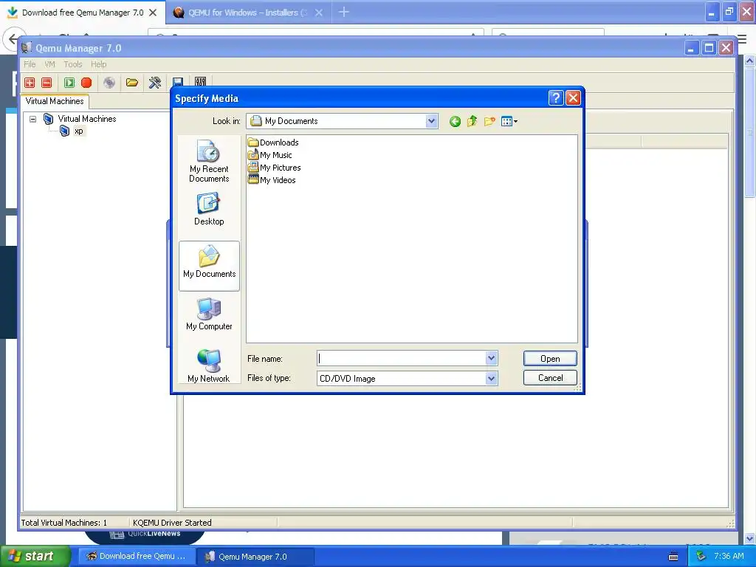Create new folder in Specify Media dialog
Viewport: 756px width, 567px height.
point(489,122)
